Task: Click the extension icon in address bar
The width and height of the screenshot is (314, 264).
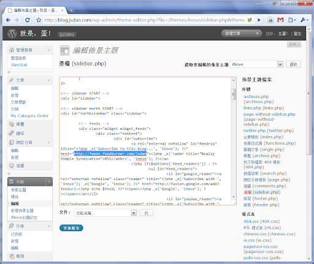Action: (250, 20)
